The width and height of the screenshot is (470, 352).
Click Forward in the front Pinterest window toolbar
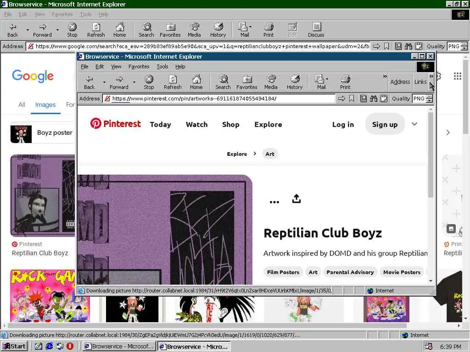tap(119, 82)
